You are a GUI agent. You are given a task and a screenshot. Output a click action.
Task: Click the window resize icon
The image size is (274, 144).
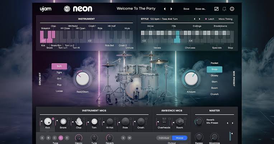click(x=216, y=9)
